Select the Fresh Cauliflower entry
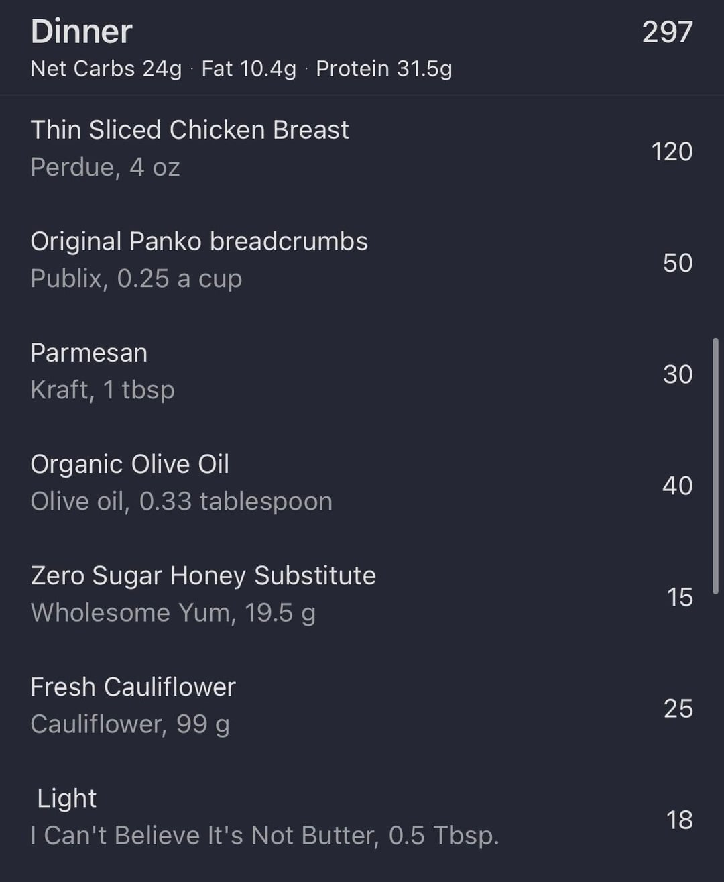 coord(133,687)
